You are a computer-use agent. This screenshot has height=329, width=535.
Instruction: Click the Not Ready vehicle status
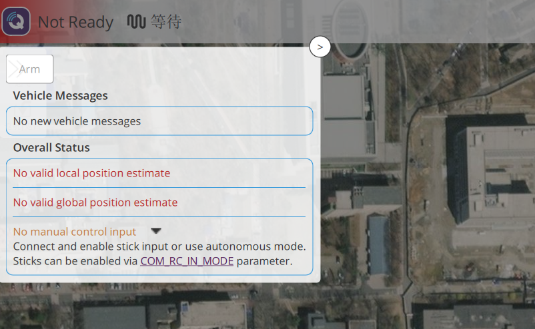point(75,22)
